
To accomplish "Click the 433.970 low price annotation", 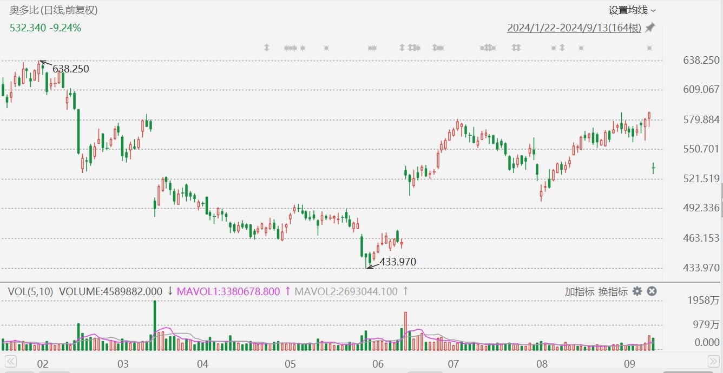I will click(x=398, y=262).
